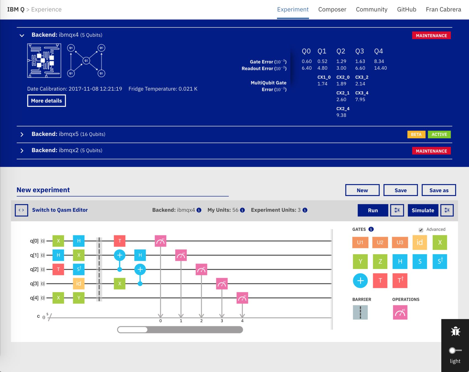Open Fran Cabrera user menu
The image size is (469, 372).
443,9
